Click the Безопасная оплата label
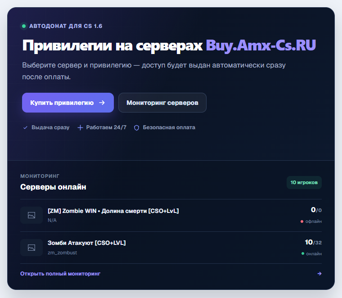 pyautogui.click(x=169, y=127)
